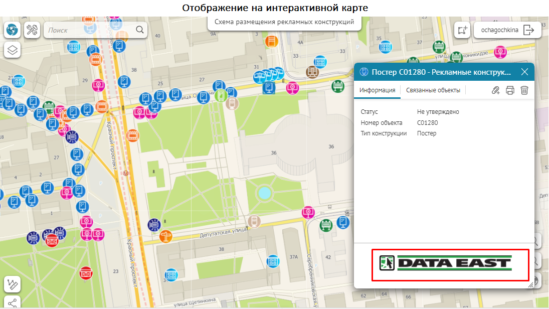
Task: Switch to the Информация tab
Action: pyautogui.click(x=377, y=90)
